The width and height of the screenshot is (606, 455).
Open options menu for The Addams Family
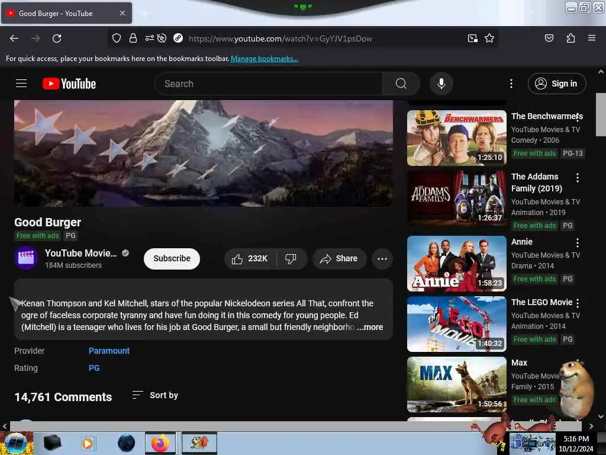tap(578, 178)
